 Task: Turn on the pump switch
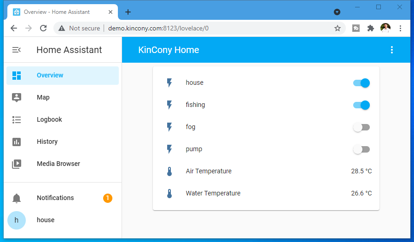click(x=362, y=149)
